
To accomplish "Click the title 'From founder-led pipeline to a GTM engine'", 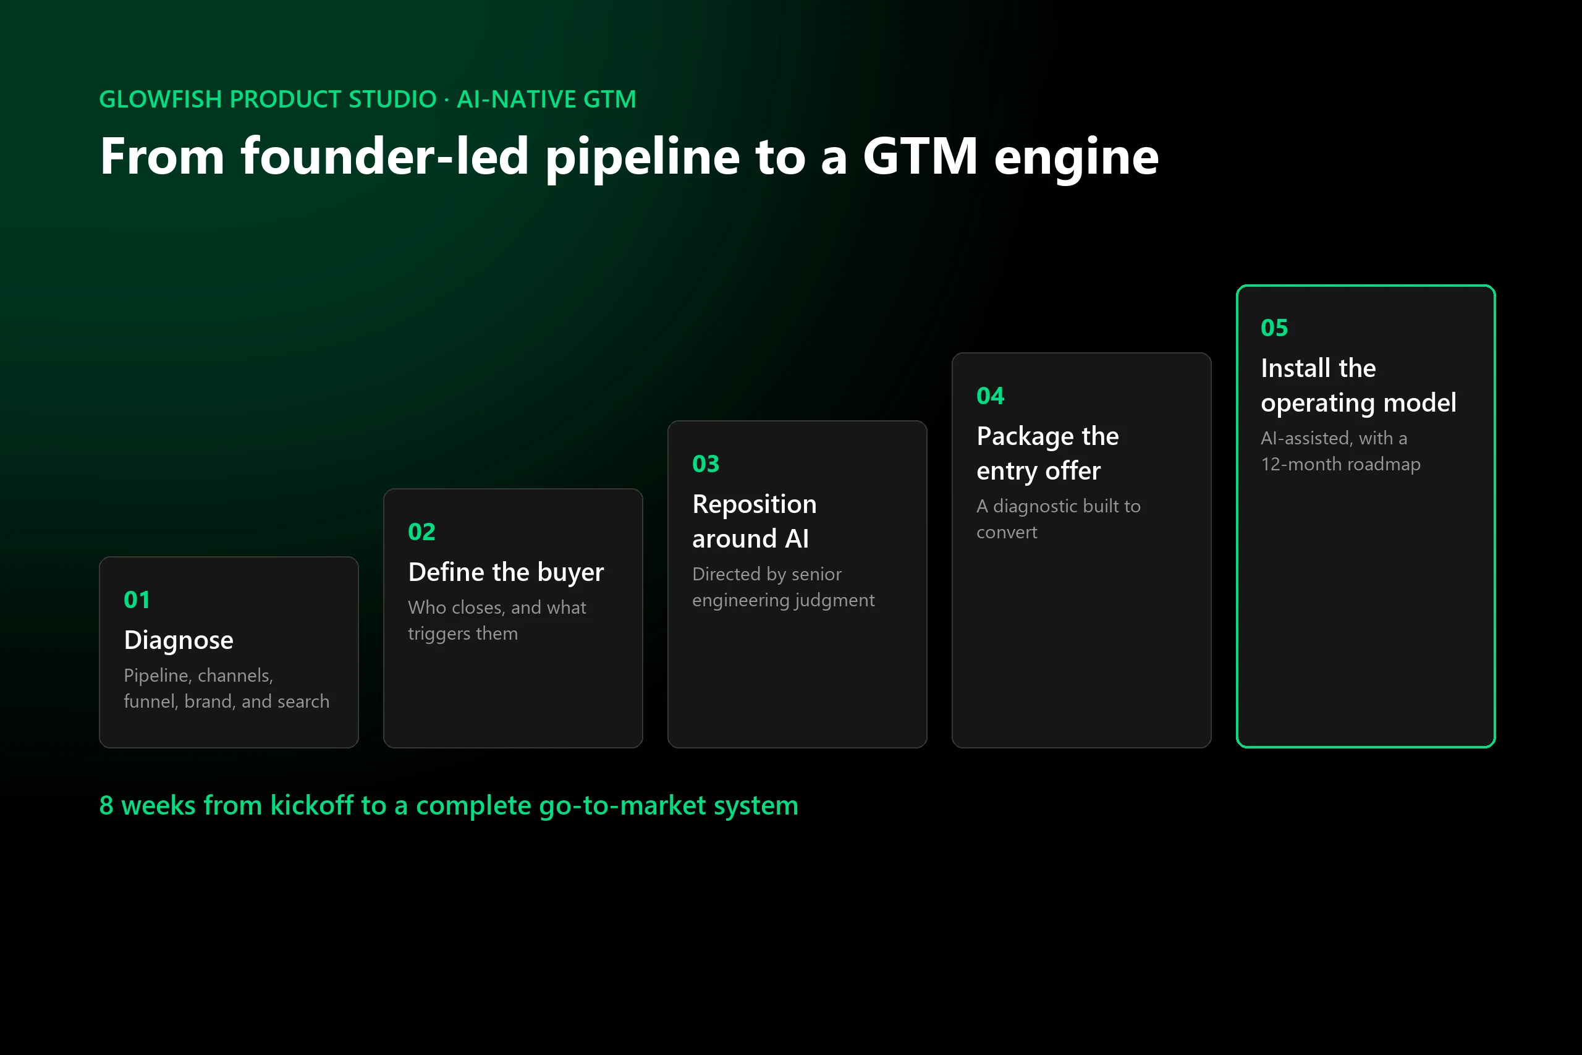I will click(630, 158).
